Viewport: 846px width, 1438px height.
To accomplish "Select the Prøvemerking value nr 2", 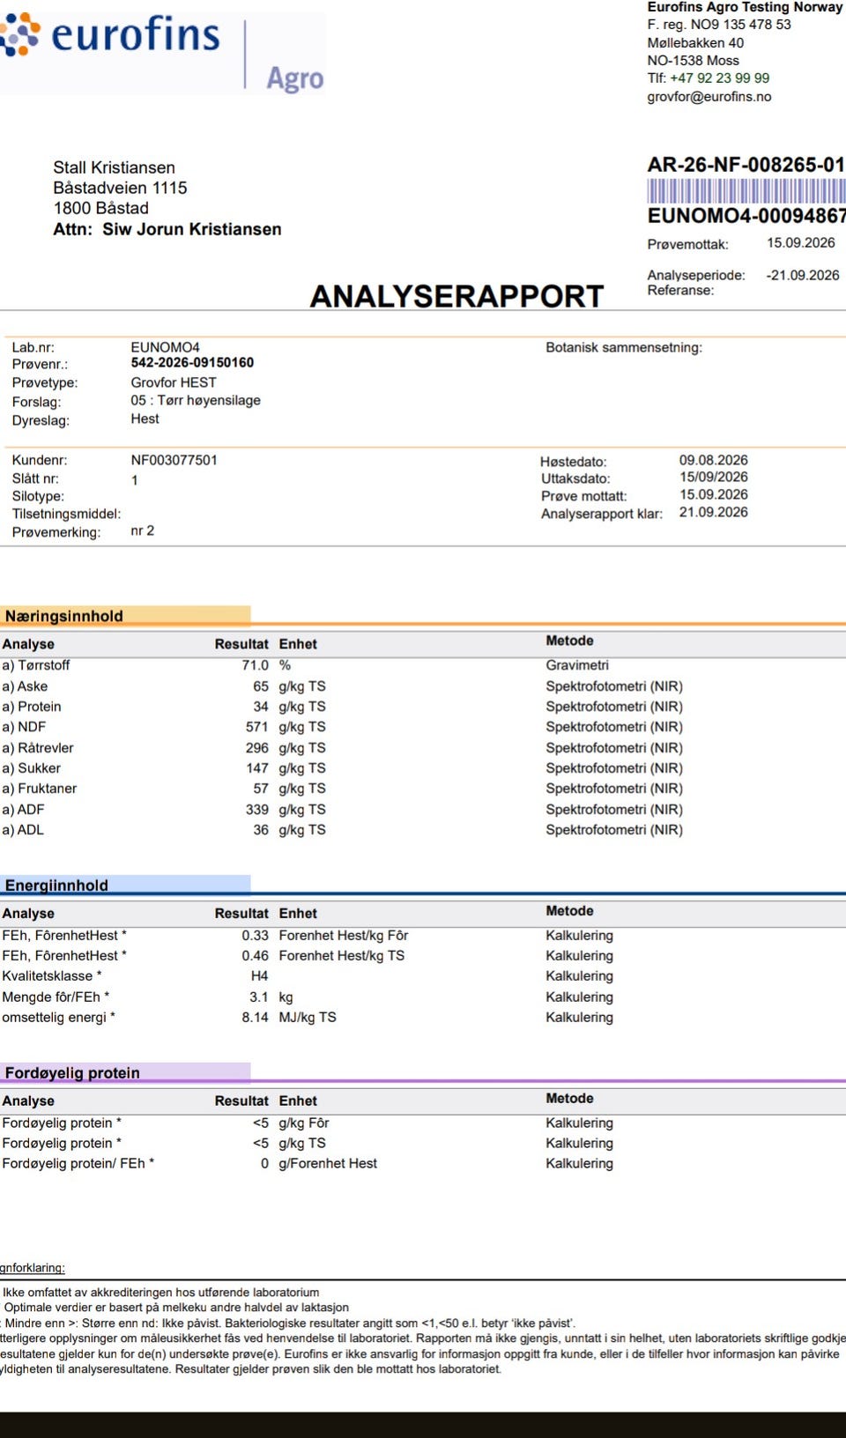I will [143, 530].
